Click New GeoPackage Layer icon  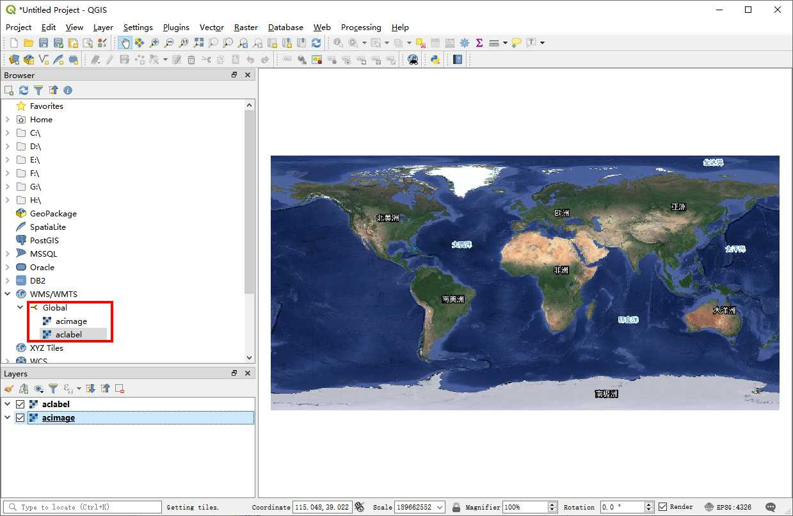(x=29, y=60)
